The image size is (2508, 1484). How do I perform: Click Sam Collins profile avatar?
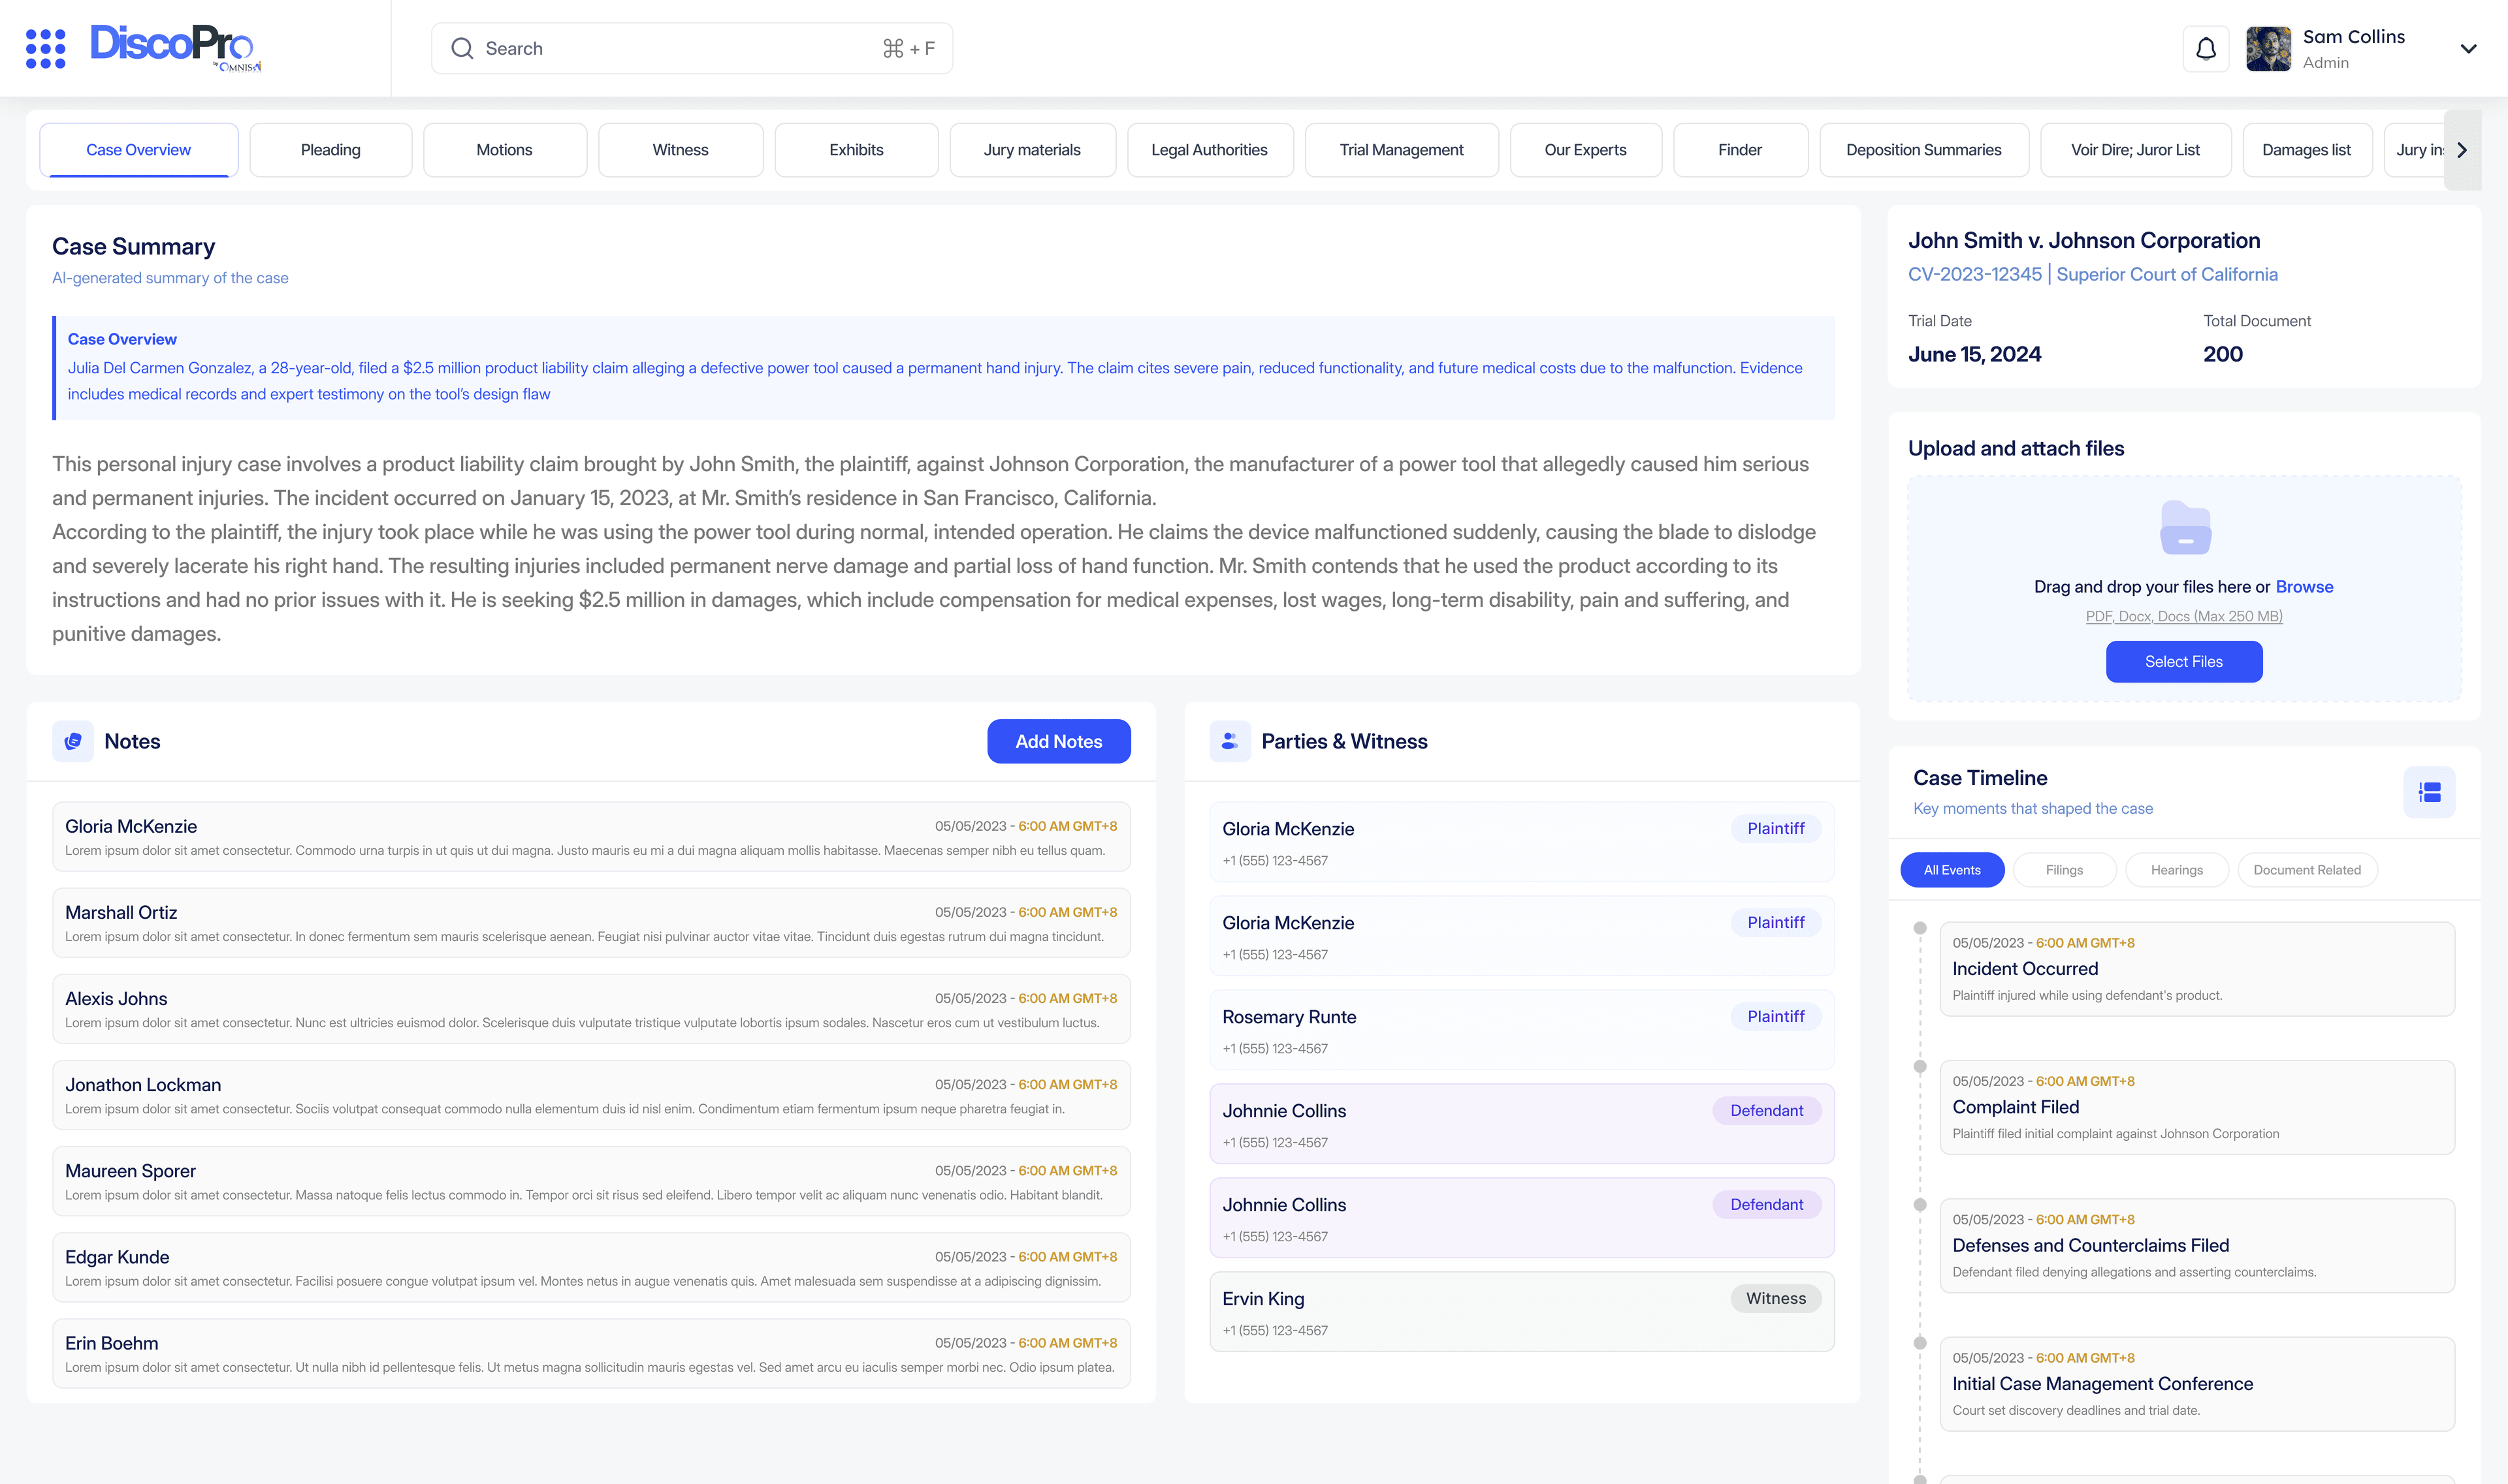point(2268,49)
